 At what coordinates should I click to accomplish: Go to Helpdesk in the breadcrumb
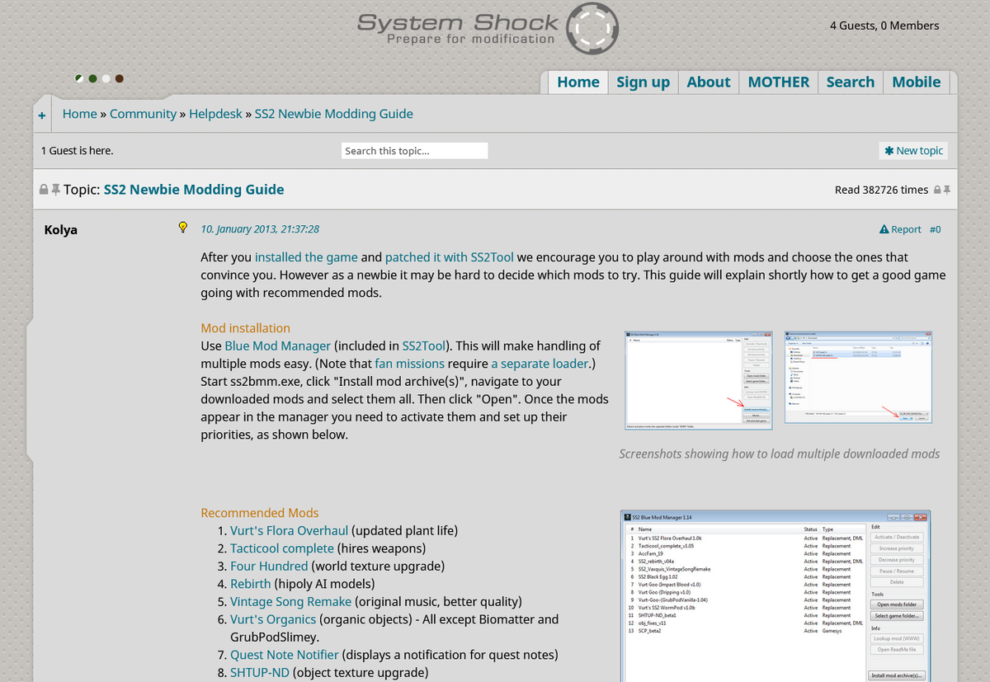215,114
